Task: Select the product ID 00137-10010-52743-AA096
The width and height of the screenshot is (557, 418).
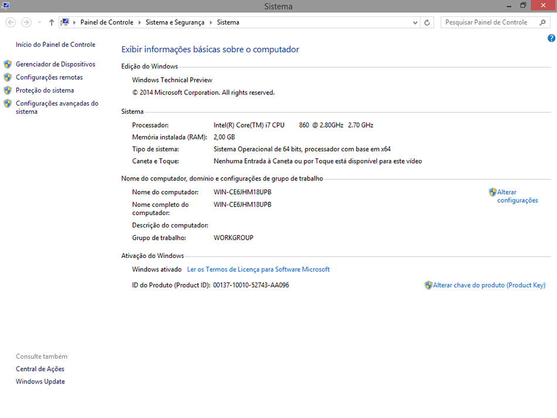Action: click(x=251, y=285)
